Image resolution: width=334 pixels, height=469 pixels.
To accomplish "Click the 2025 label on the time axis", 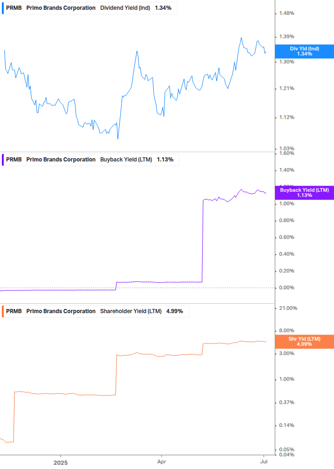I will pos(61,463).
